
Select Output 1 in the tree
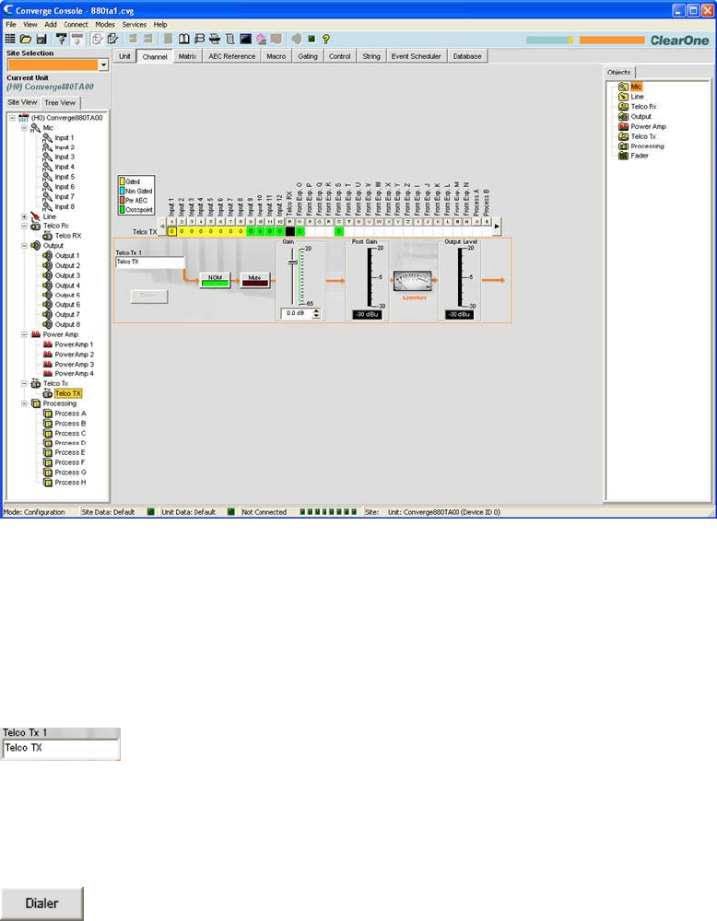(x=66, y=255)
